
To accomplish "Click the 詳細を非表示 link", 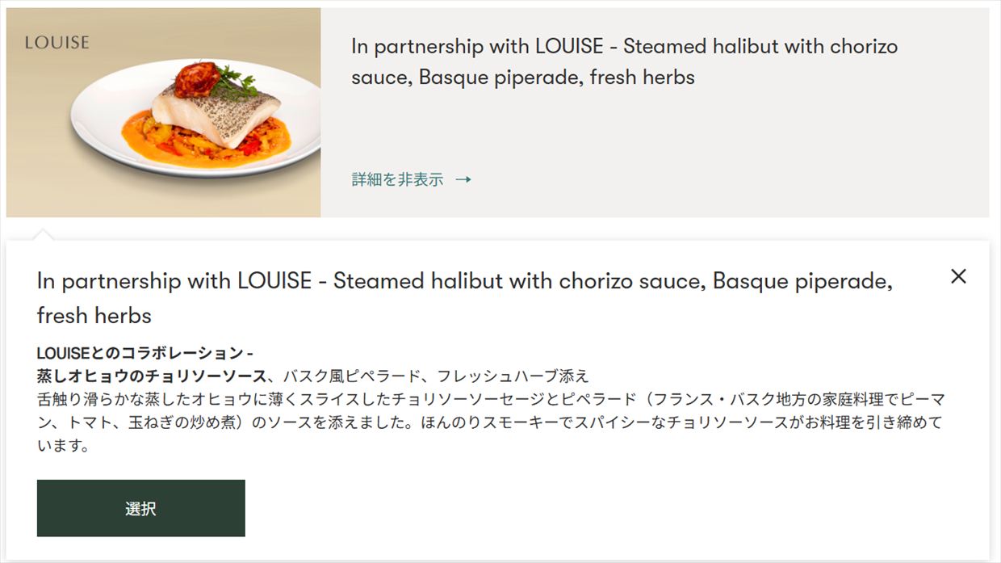I will (397, 179).
